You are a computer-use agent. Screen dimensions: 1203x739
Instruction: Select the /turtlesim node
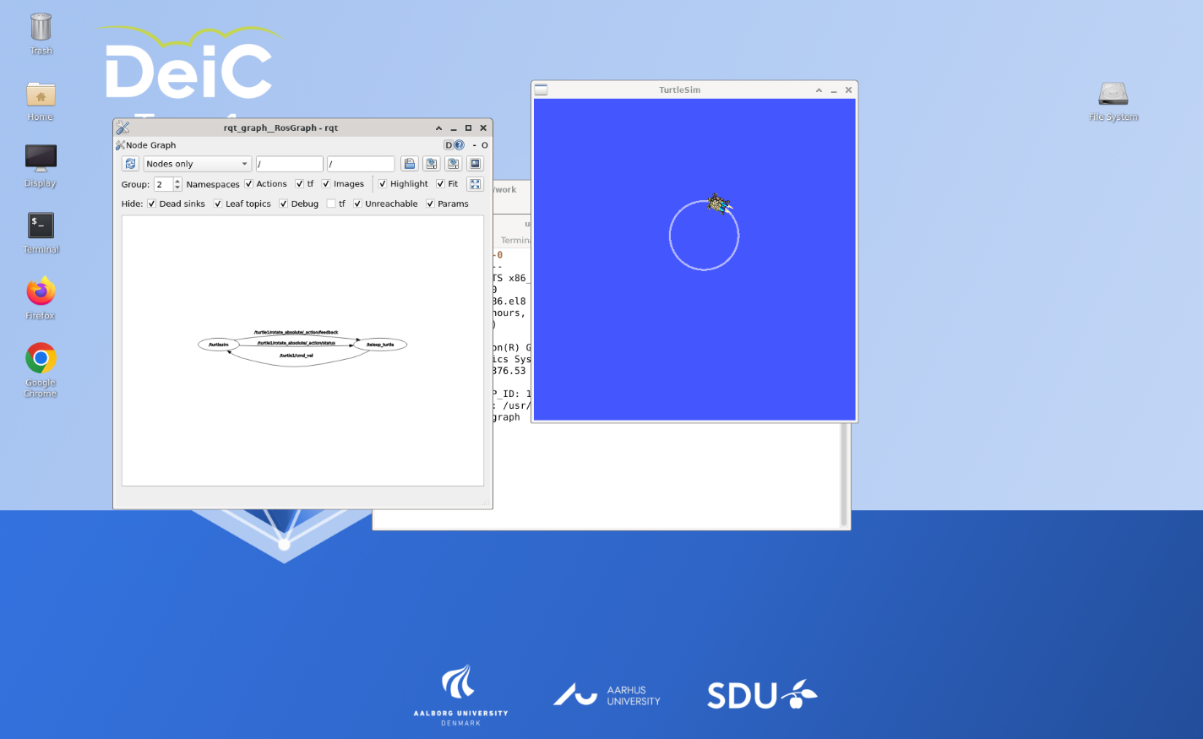pos(219,345)
